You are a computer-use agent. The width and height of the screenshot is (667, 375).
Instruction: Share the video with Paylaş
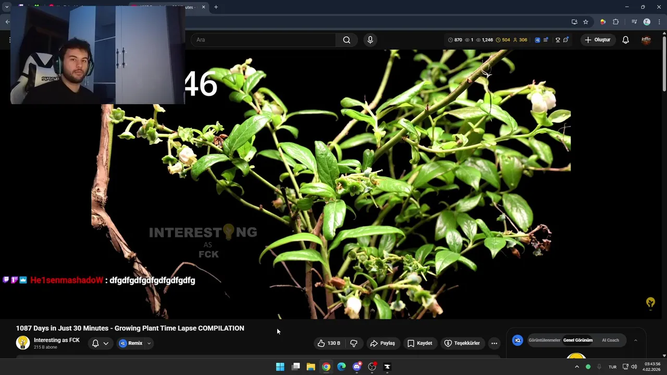click(382, 343)
